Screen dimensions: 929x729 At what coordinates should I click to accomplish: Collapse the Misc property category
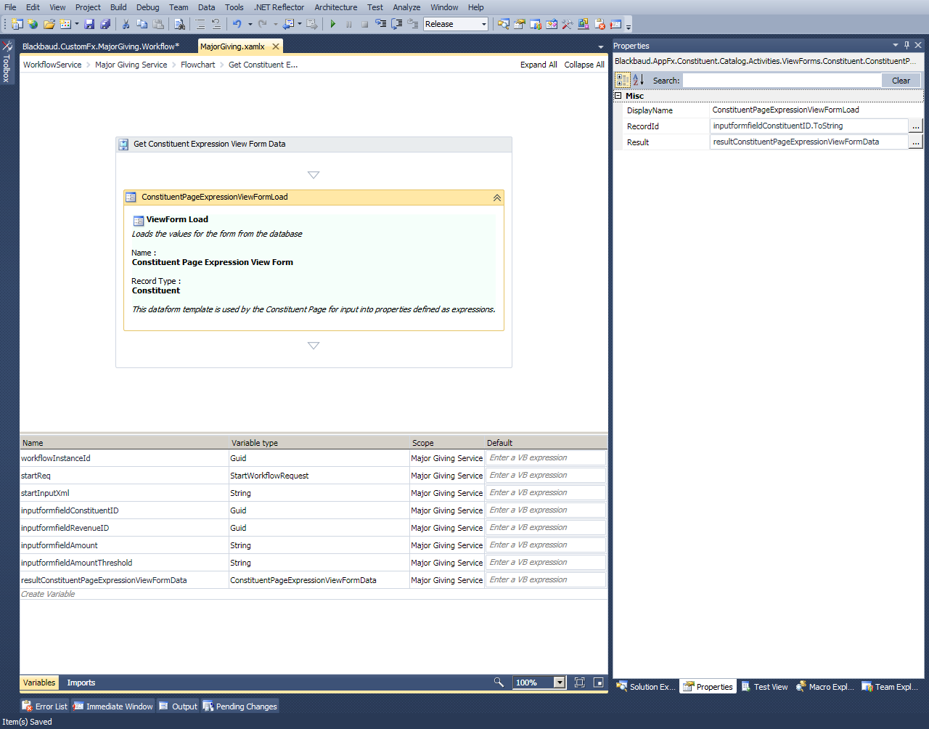(618, 96)
